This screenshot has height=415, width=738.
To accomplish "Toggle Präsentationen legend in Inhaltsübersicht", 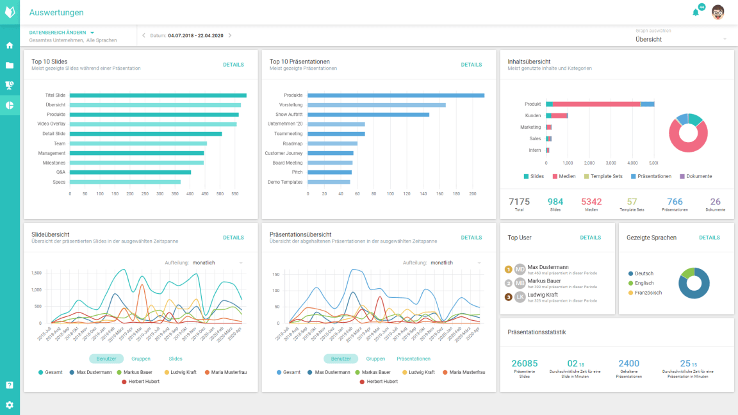I will pos(651,177).
